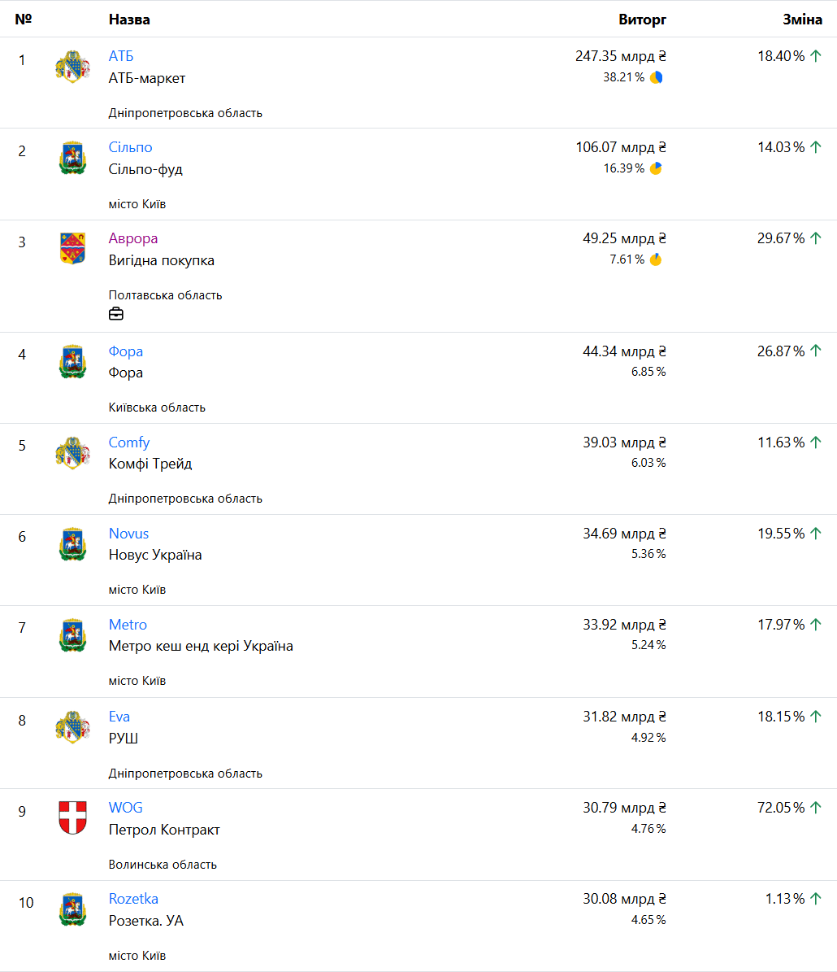Sort by the Зміна column header
Viewport: 837px width, 972px height.
tap(802, 20)
